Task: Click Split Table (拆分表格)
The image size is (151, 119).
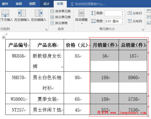Action: [x=59, y=23]
